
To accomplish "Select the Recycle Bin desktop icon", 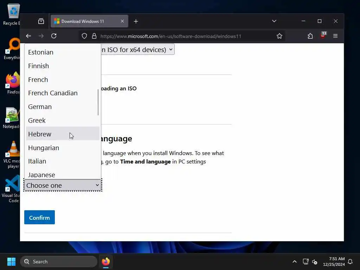I will point(12,14).
